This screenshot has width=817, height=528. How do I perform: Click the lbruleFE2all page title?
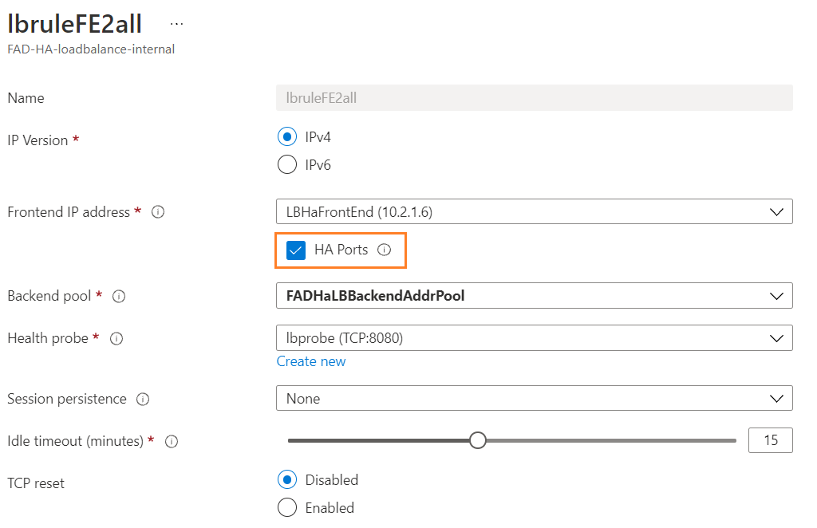point(74,23)
